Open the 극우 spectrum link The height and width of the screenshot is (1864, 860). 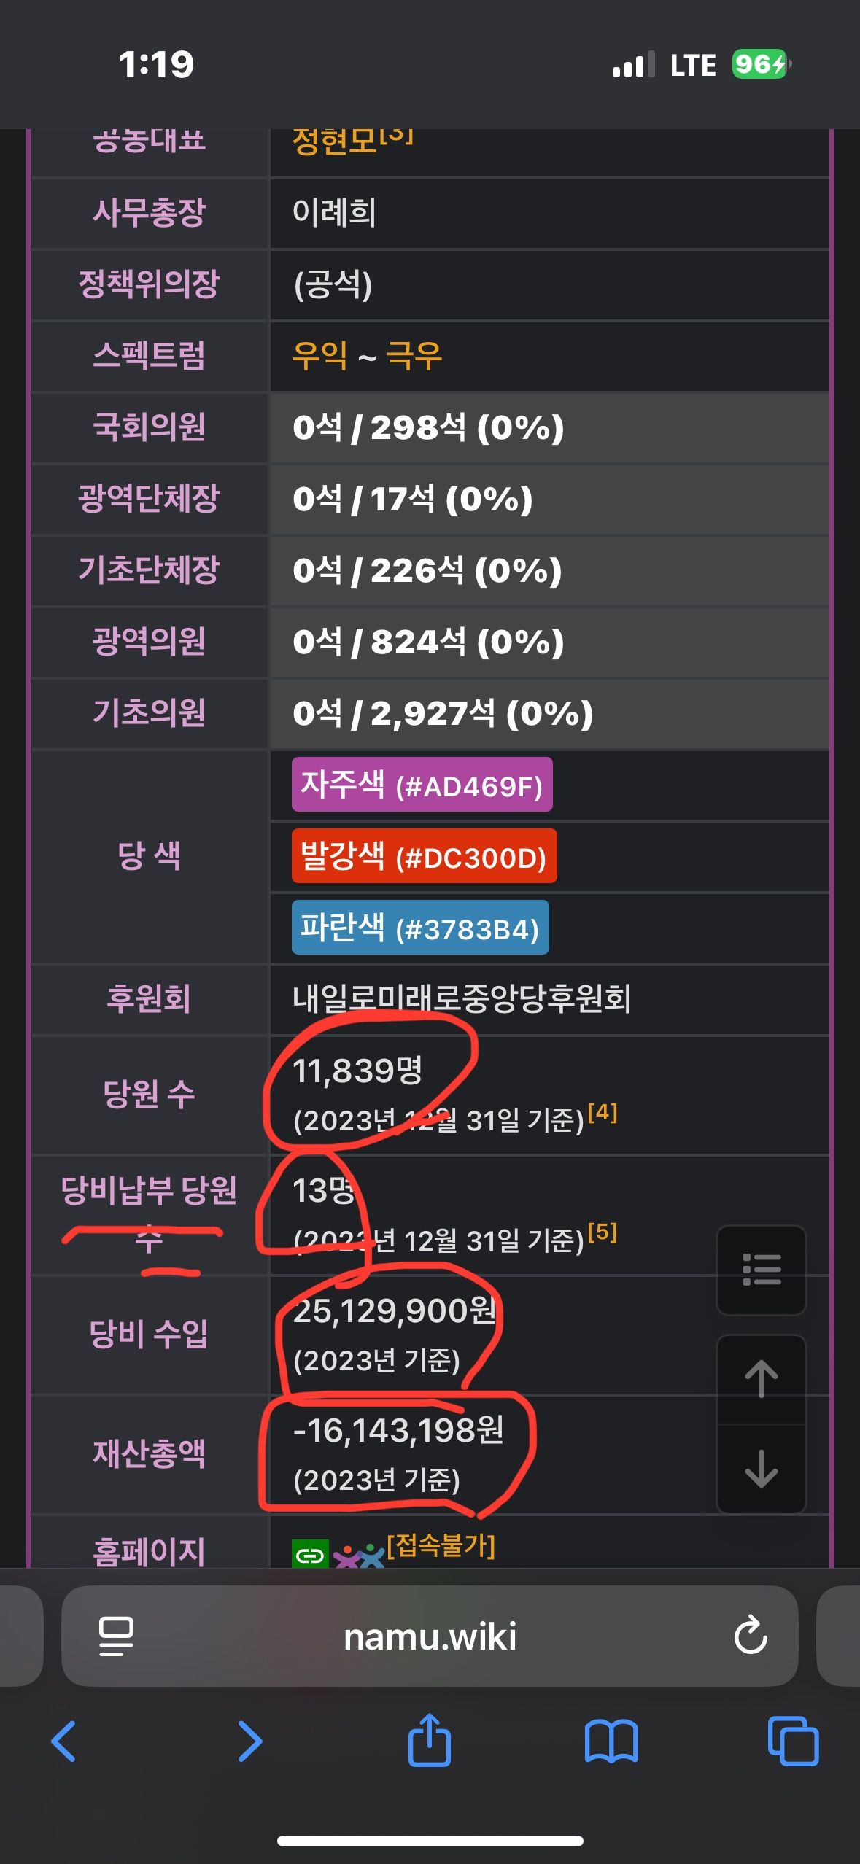[414, 356]
